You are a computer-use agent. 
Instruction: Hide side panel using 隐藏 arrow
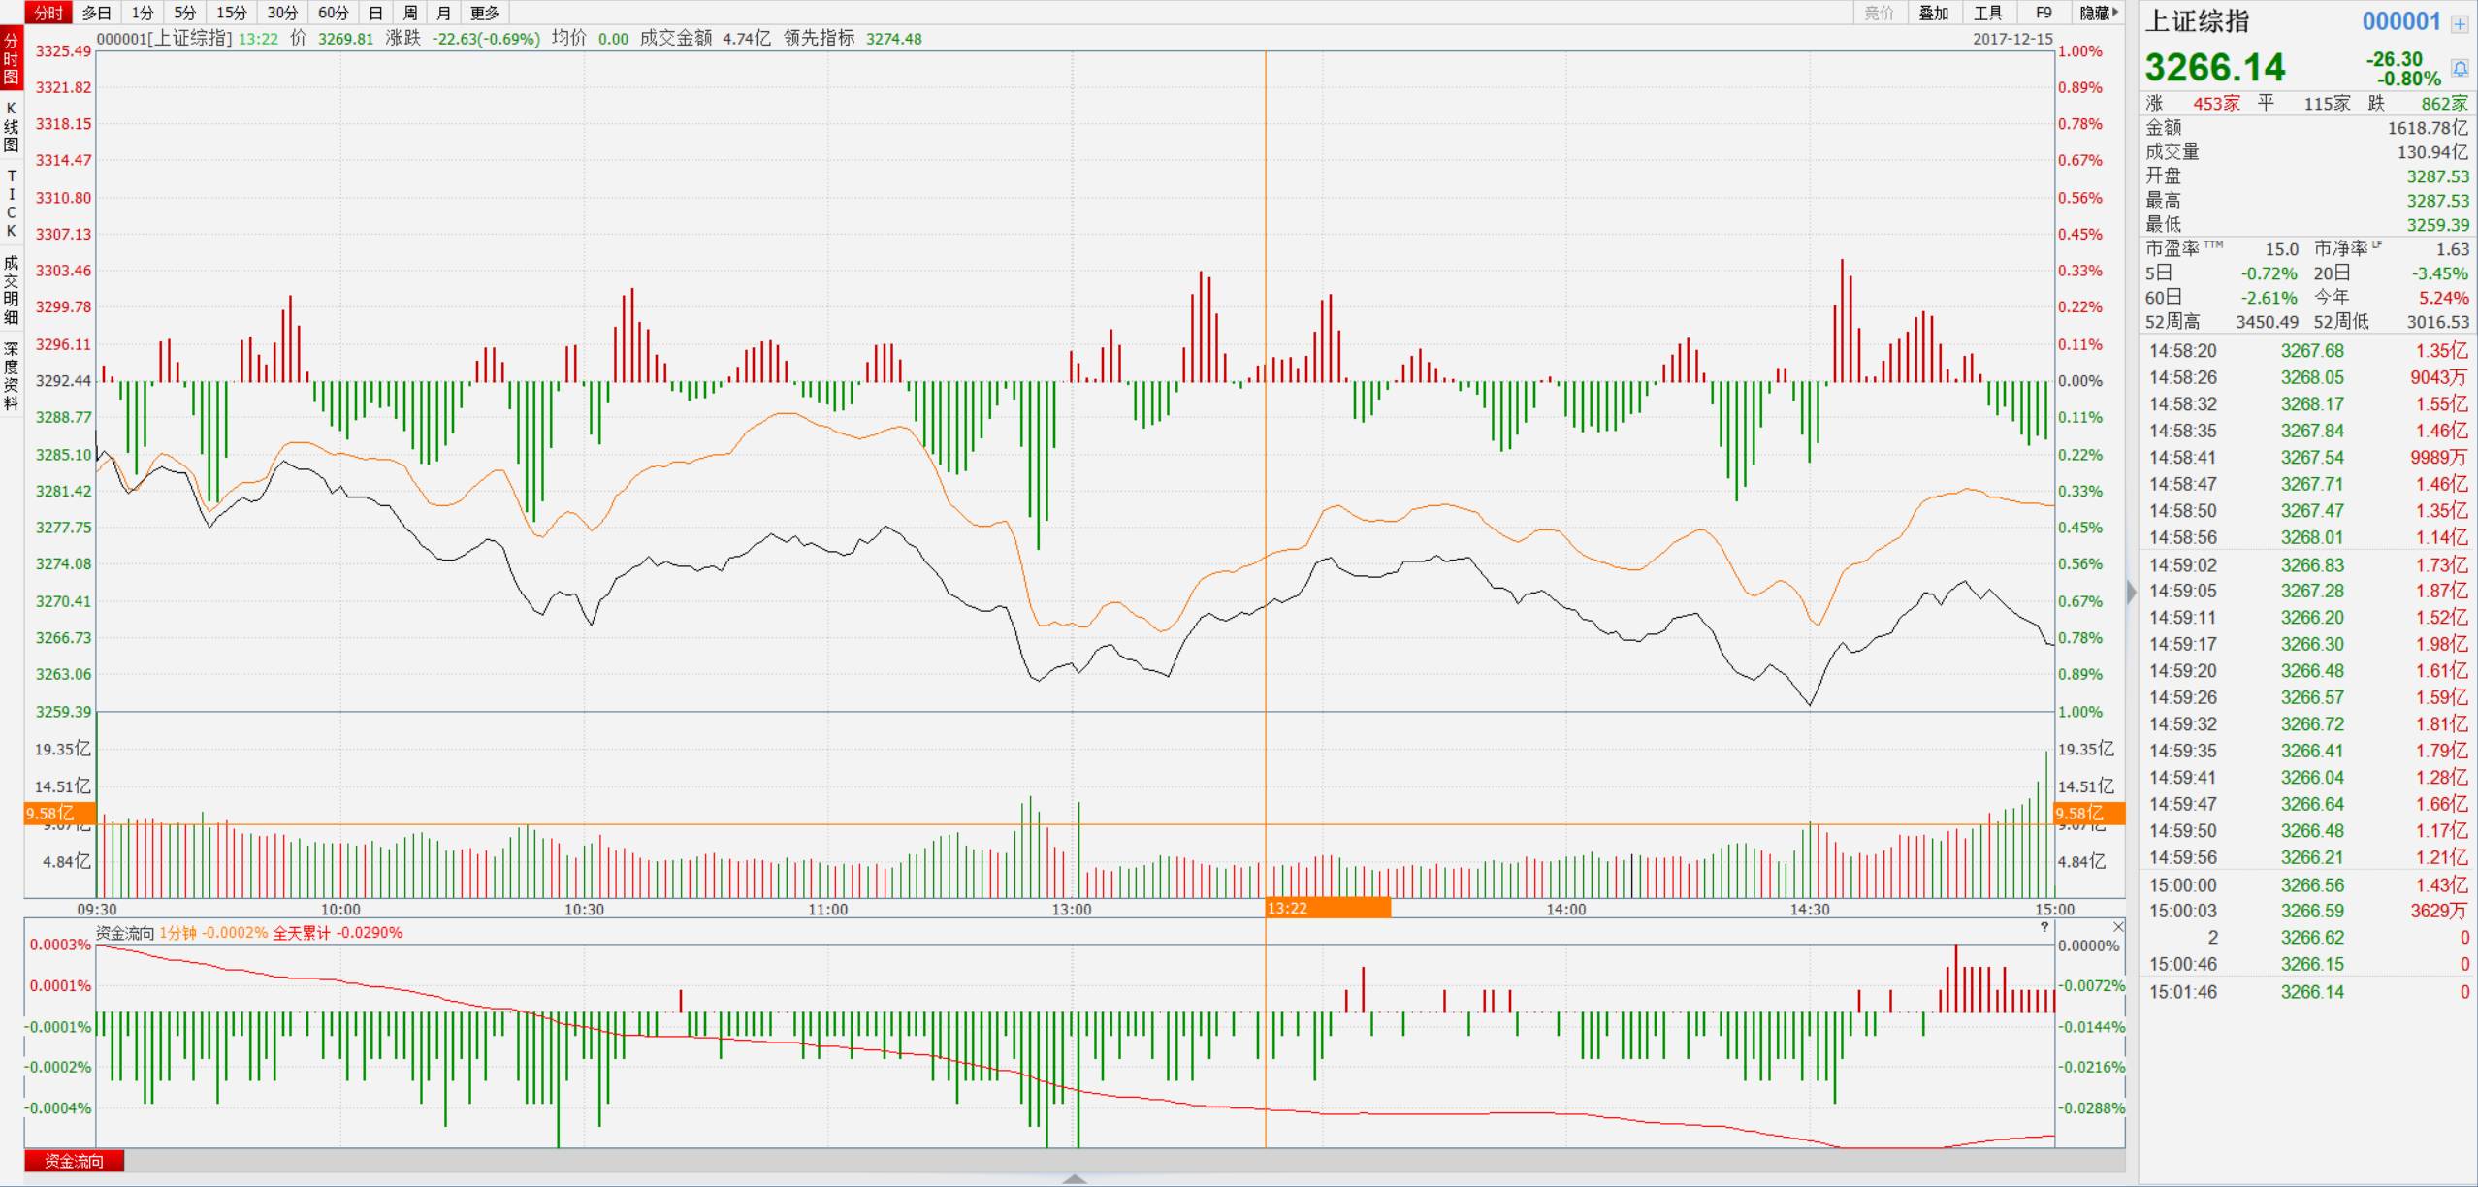coord(2099,13)
